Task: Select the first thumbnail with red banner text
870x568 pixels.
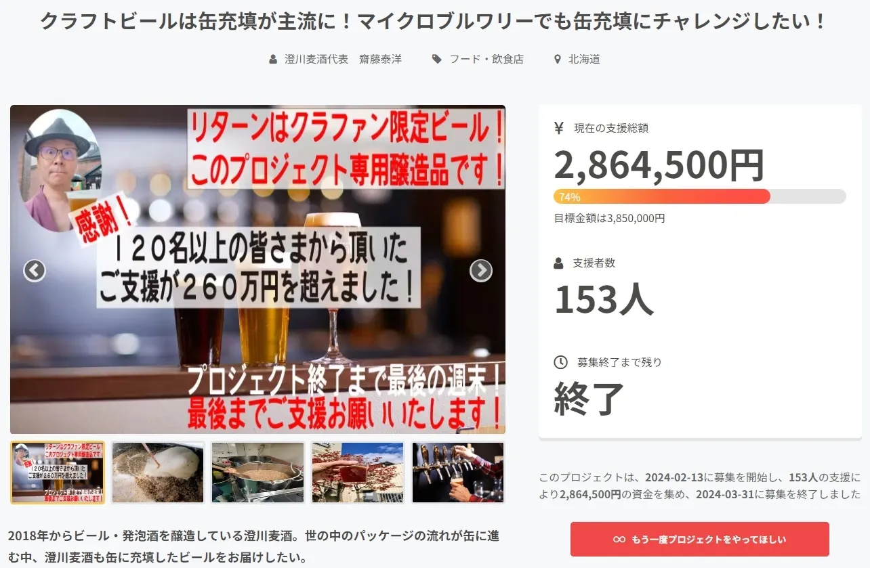Action: [x=58, y=473]
